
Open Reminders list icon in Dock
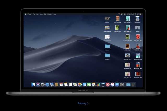pyautogui.click(x=70, y=84)
